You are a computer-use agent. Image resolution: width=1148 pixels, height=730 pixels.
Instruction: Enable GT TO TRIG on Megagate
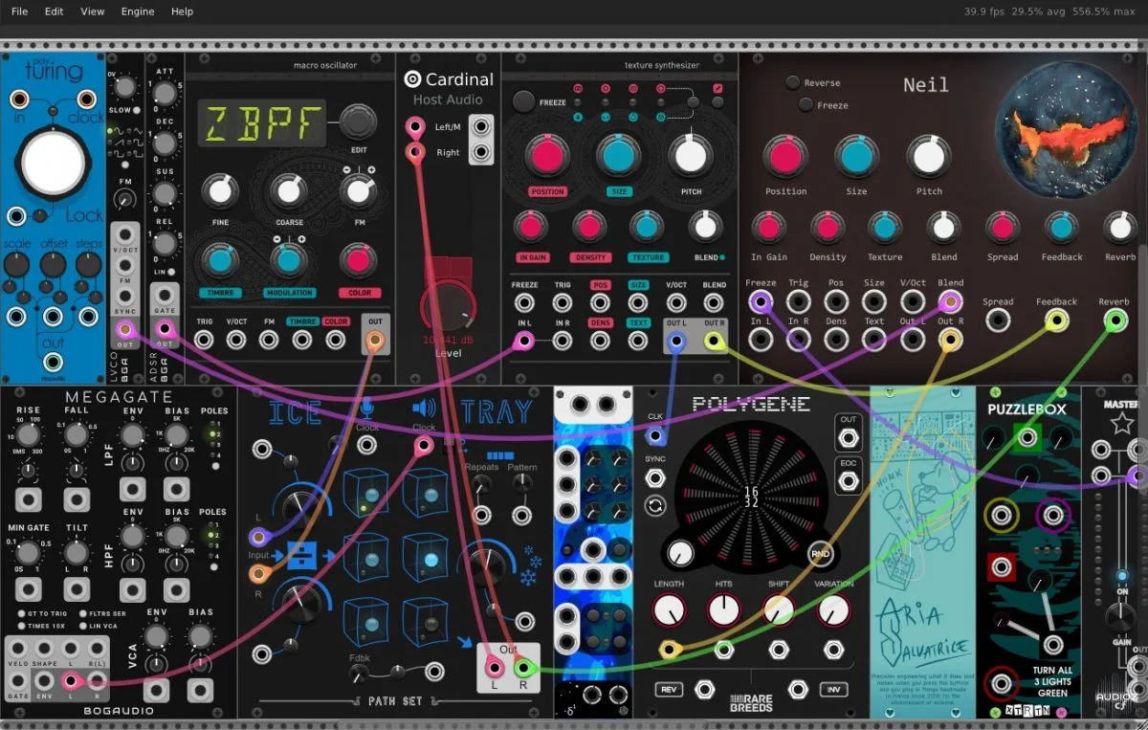[x=21, y=613]
